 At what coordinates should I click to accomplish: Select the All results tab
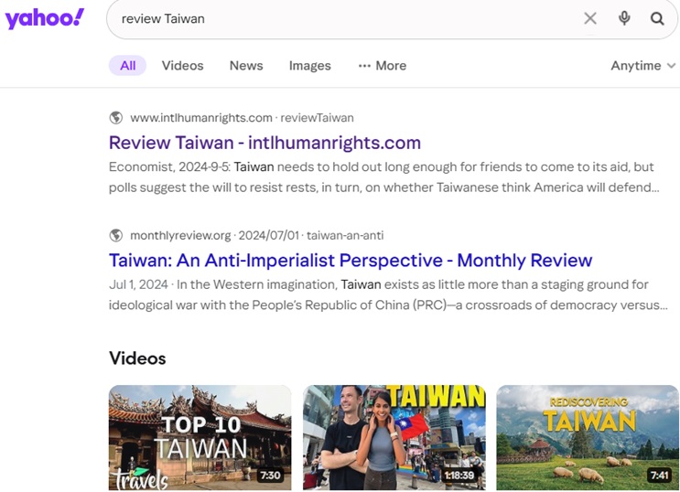127,66
